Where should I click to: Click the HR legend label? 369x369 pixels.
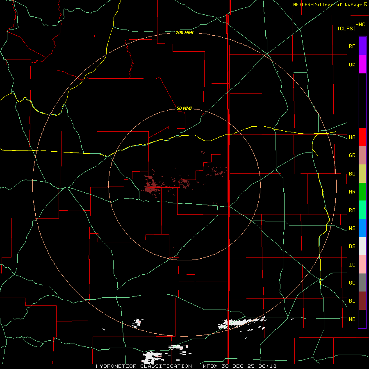coord(352,191)
